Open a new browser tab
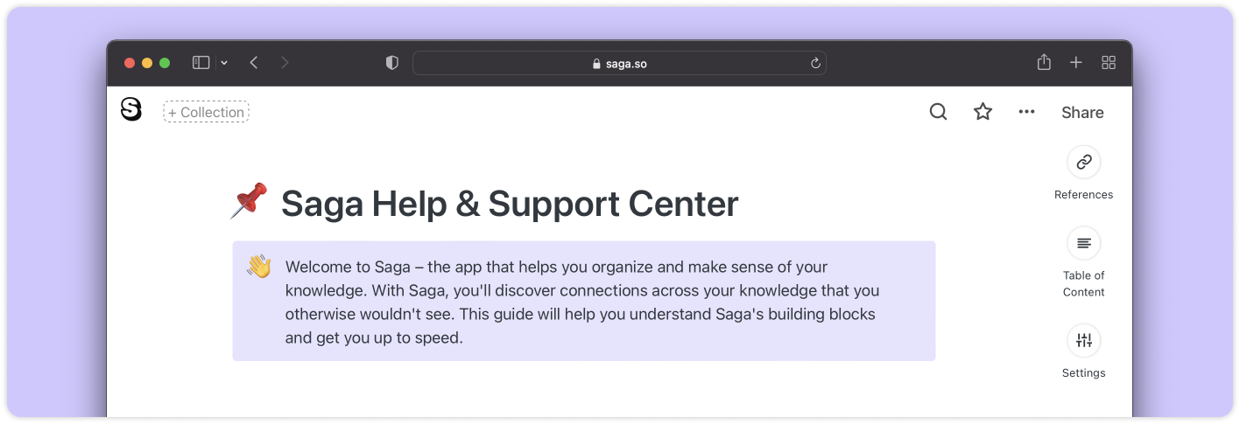Image resolution: width=1240 pixels, height=424 pixels. (1076, 63)
